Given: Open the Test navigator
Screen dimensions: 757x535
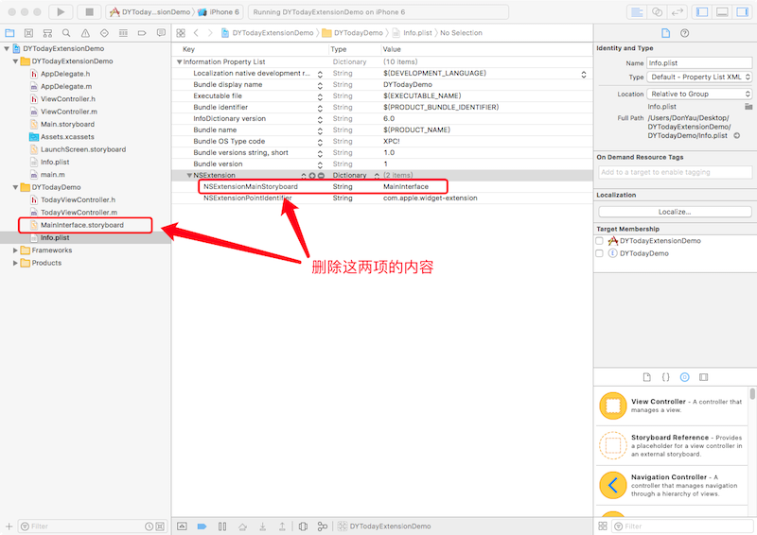Looking at the screenshot, I should point(104,33).
